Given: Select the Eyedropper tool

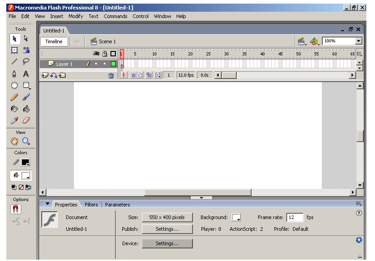Looking at the screenshot, I should 14,120.
